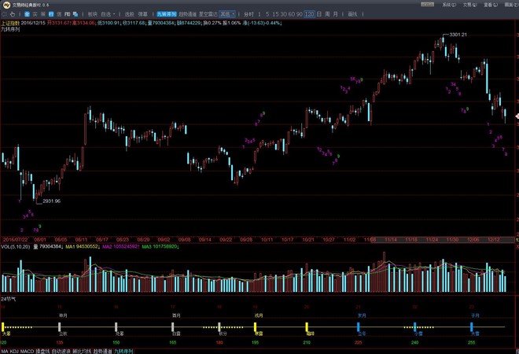Screen dimensions: 519x354
Task: Click the blue 行 quotes icon
Action: pos(51,14)
